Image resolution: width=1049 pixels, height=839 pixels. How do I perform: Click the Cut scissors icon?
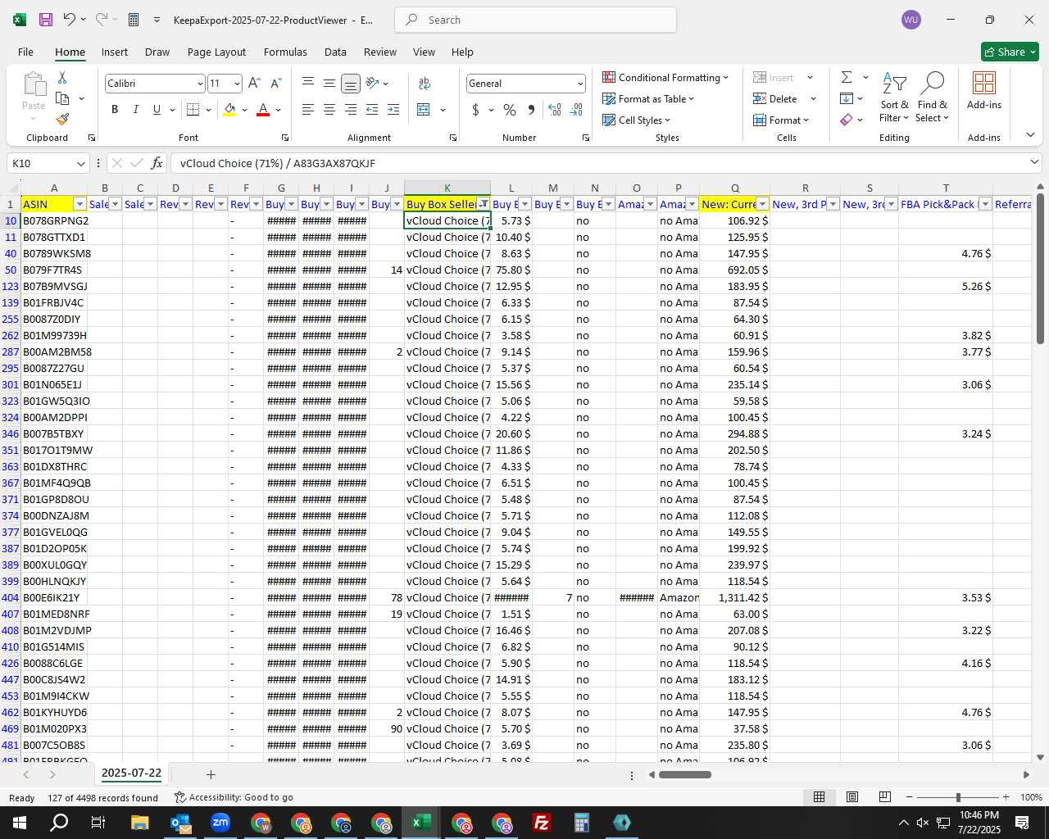(62, 78)
